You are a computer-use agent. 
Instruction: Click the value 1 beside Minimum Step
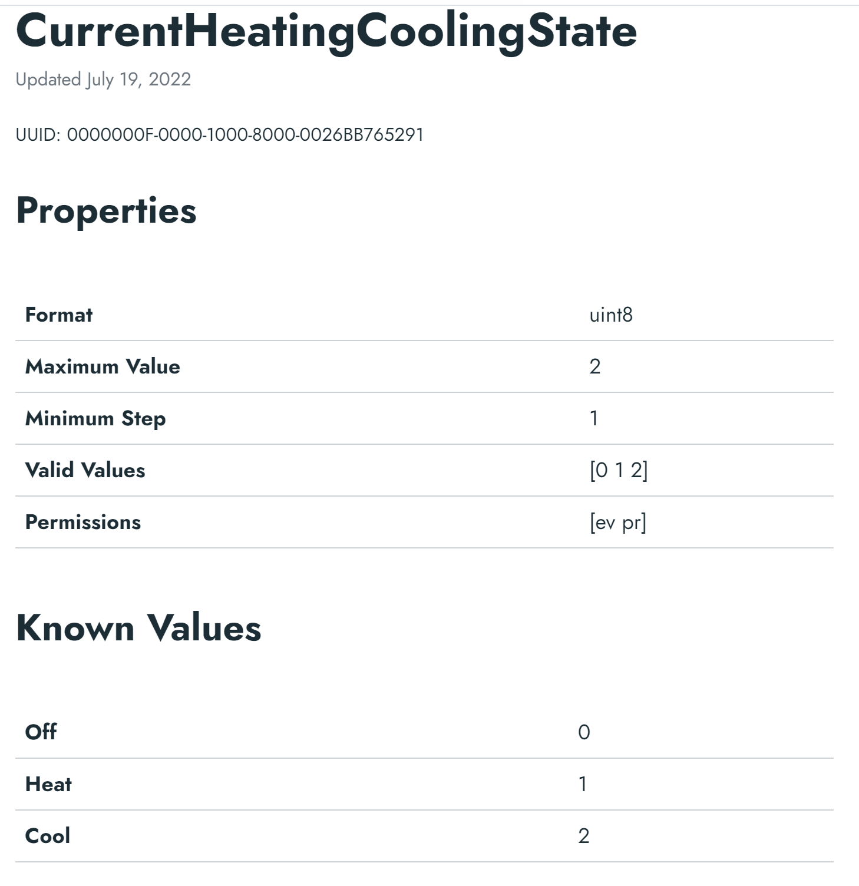point(594,419)
